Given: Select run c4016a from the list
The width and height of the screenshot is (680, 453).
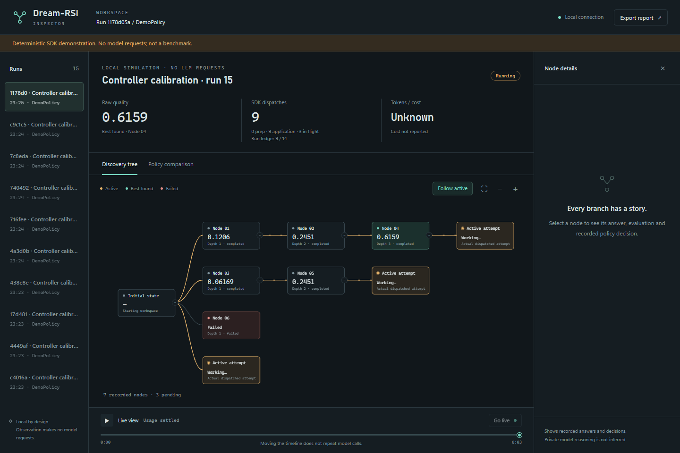Looking at the screenshot, I should click(44, 382).
